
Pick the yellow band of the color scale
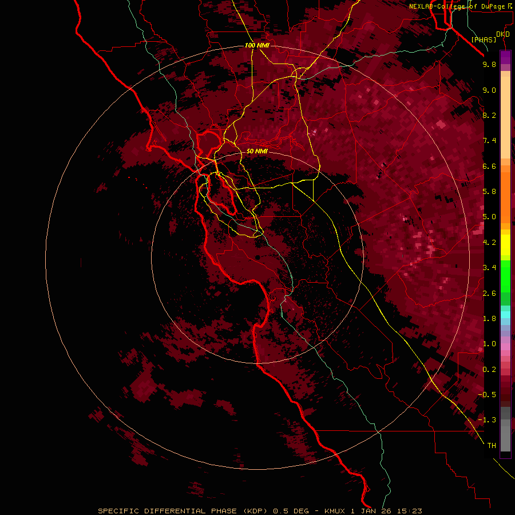pyautogui.click(x=505, y=245)
